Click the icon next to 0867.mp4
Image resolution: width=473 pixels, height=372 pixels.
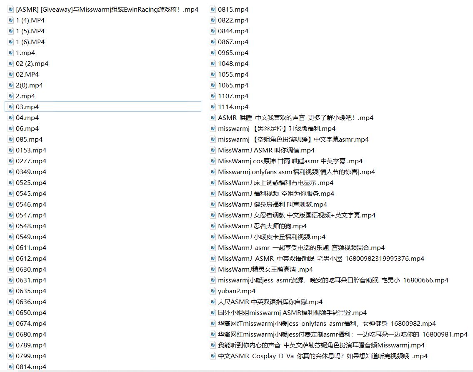pyautogui.click(x=213, y=42)
